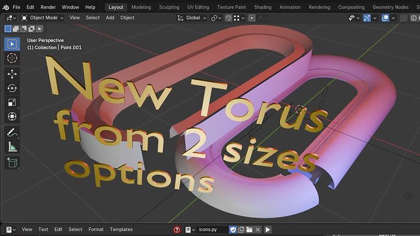Select the Add Cube tool
The width and height of the screenshot is (420, 236).
tap(12, 162)
